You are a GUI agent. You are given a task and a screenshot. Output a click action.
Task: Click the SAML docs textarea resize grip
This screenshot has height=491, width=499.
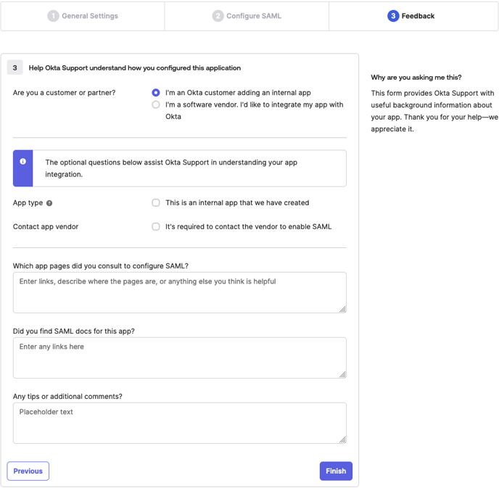(x=342, y=374)
